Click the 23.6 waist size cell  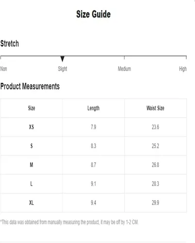click(x=155, y=127)
